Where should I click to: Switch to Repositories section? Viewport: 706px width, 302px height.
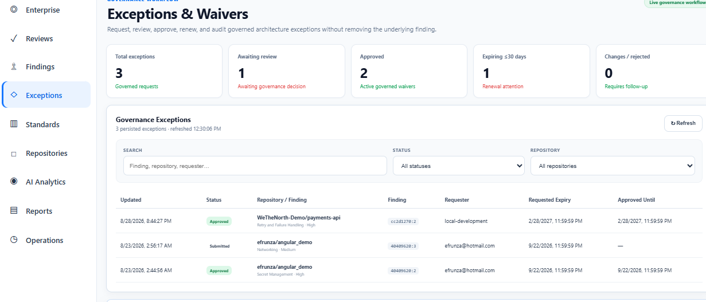[x=46, y=154]
